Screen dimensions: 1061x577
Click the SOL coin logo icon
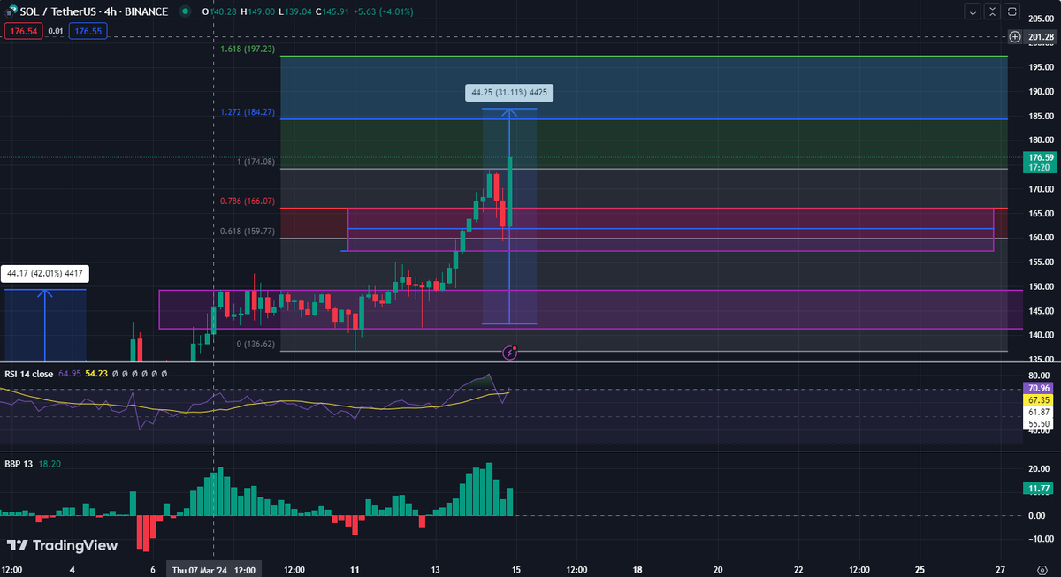11,11
